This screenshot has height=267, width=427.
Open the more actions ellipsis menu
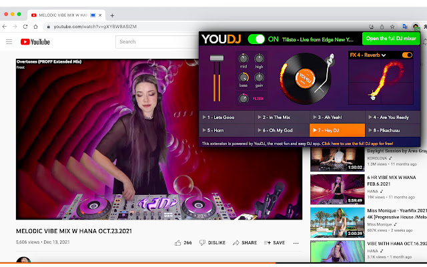(x=296, y=243)
